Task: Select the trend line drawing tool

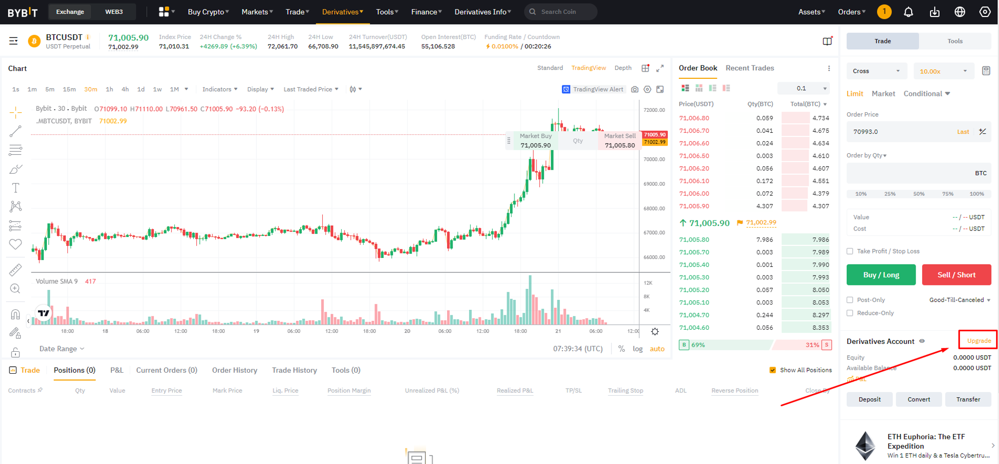Action: click(x=15, y=131)
